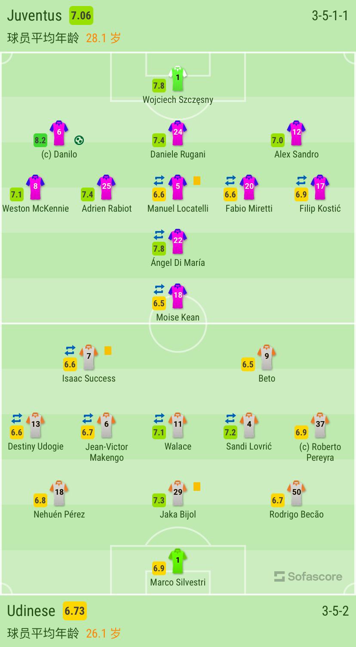Open Udinese team name link
Screen dimensions: 356x647
31,611
